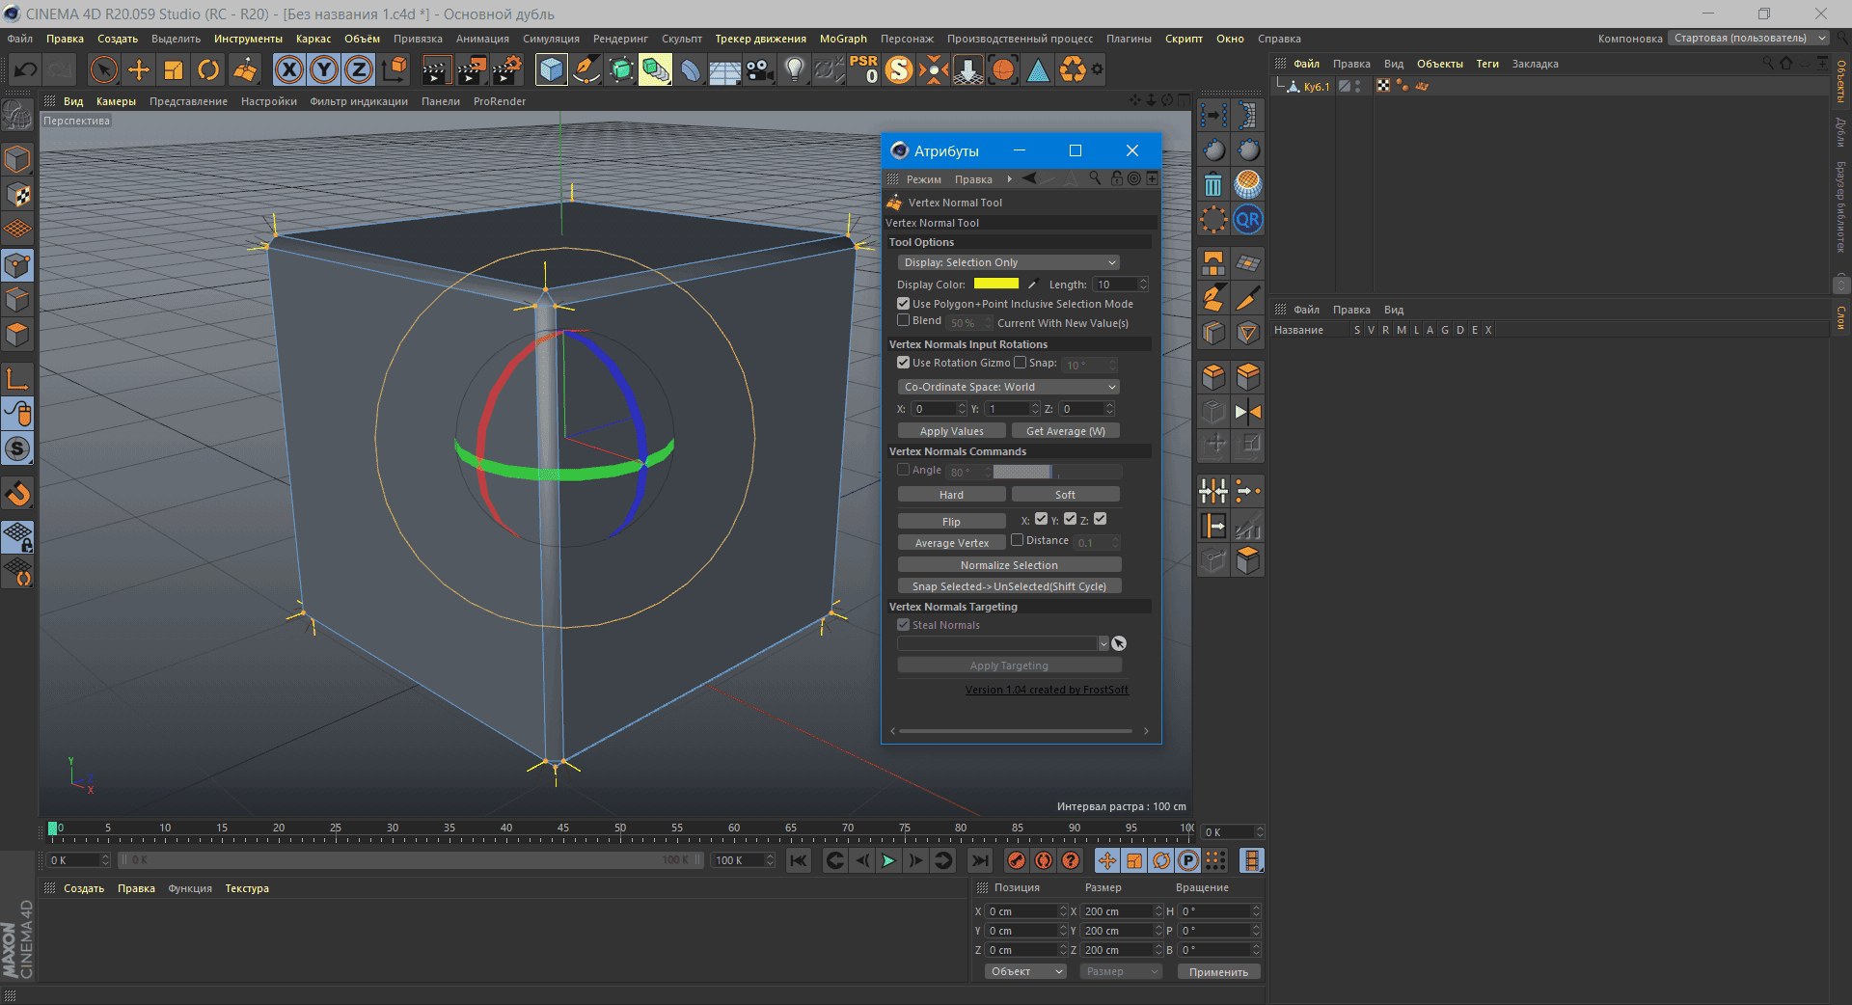Click the trash delete icon in side palette
Viewport: 1852px width, 1005px height.
pos(1213,183)
